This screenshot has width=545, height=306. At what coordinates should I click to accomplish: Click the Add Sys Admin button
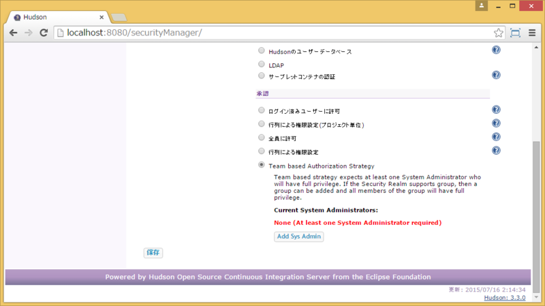299,236
